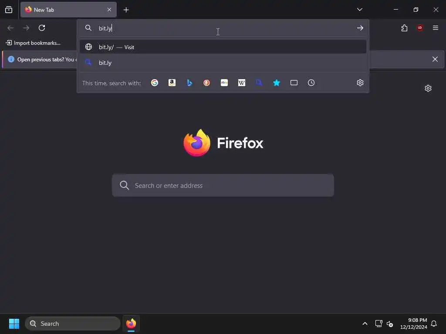Click Import bookmarks in the bookmarks toolbar
The image size is (446, 334).
33,43
